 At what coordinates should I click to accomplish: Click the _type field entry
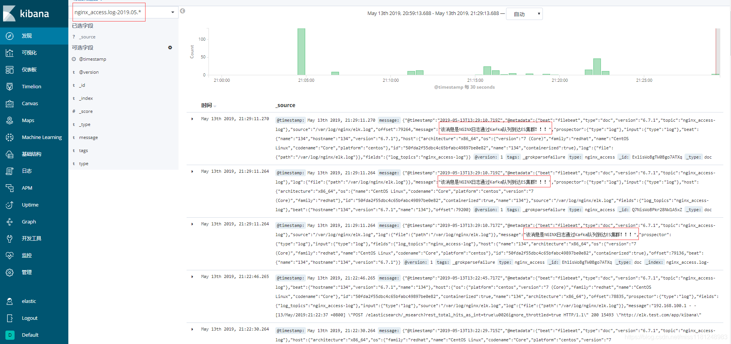pyautogui.click(x=85, y=124)
